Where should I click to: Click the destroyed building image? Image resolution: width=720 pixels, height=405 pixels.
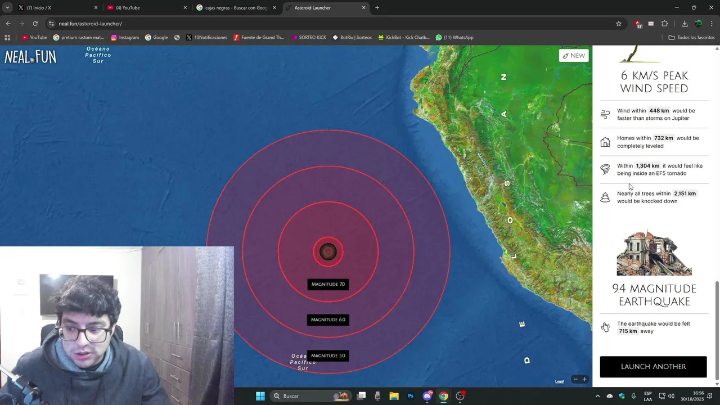(654, 253)
